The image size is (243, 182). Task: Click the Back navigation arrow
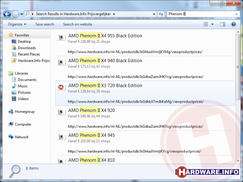point(7,14)
